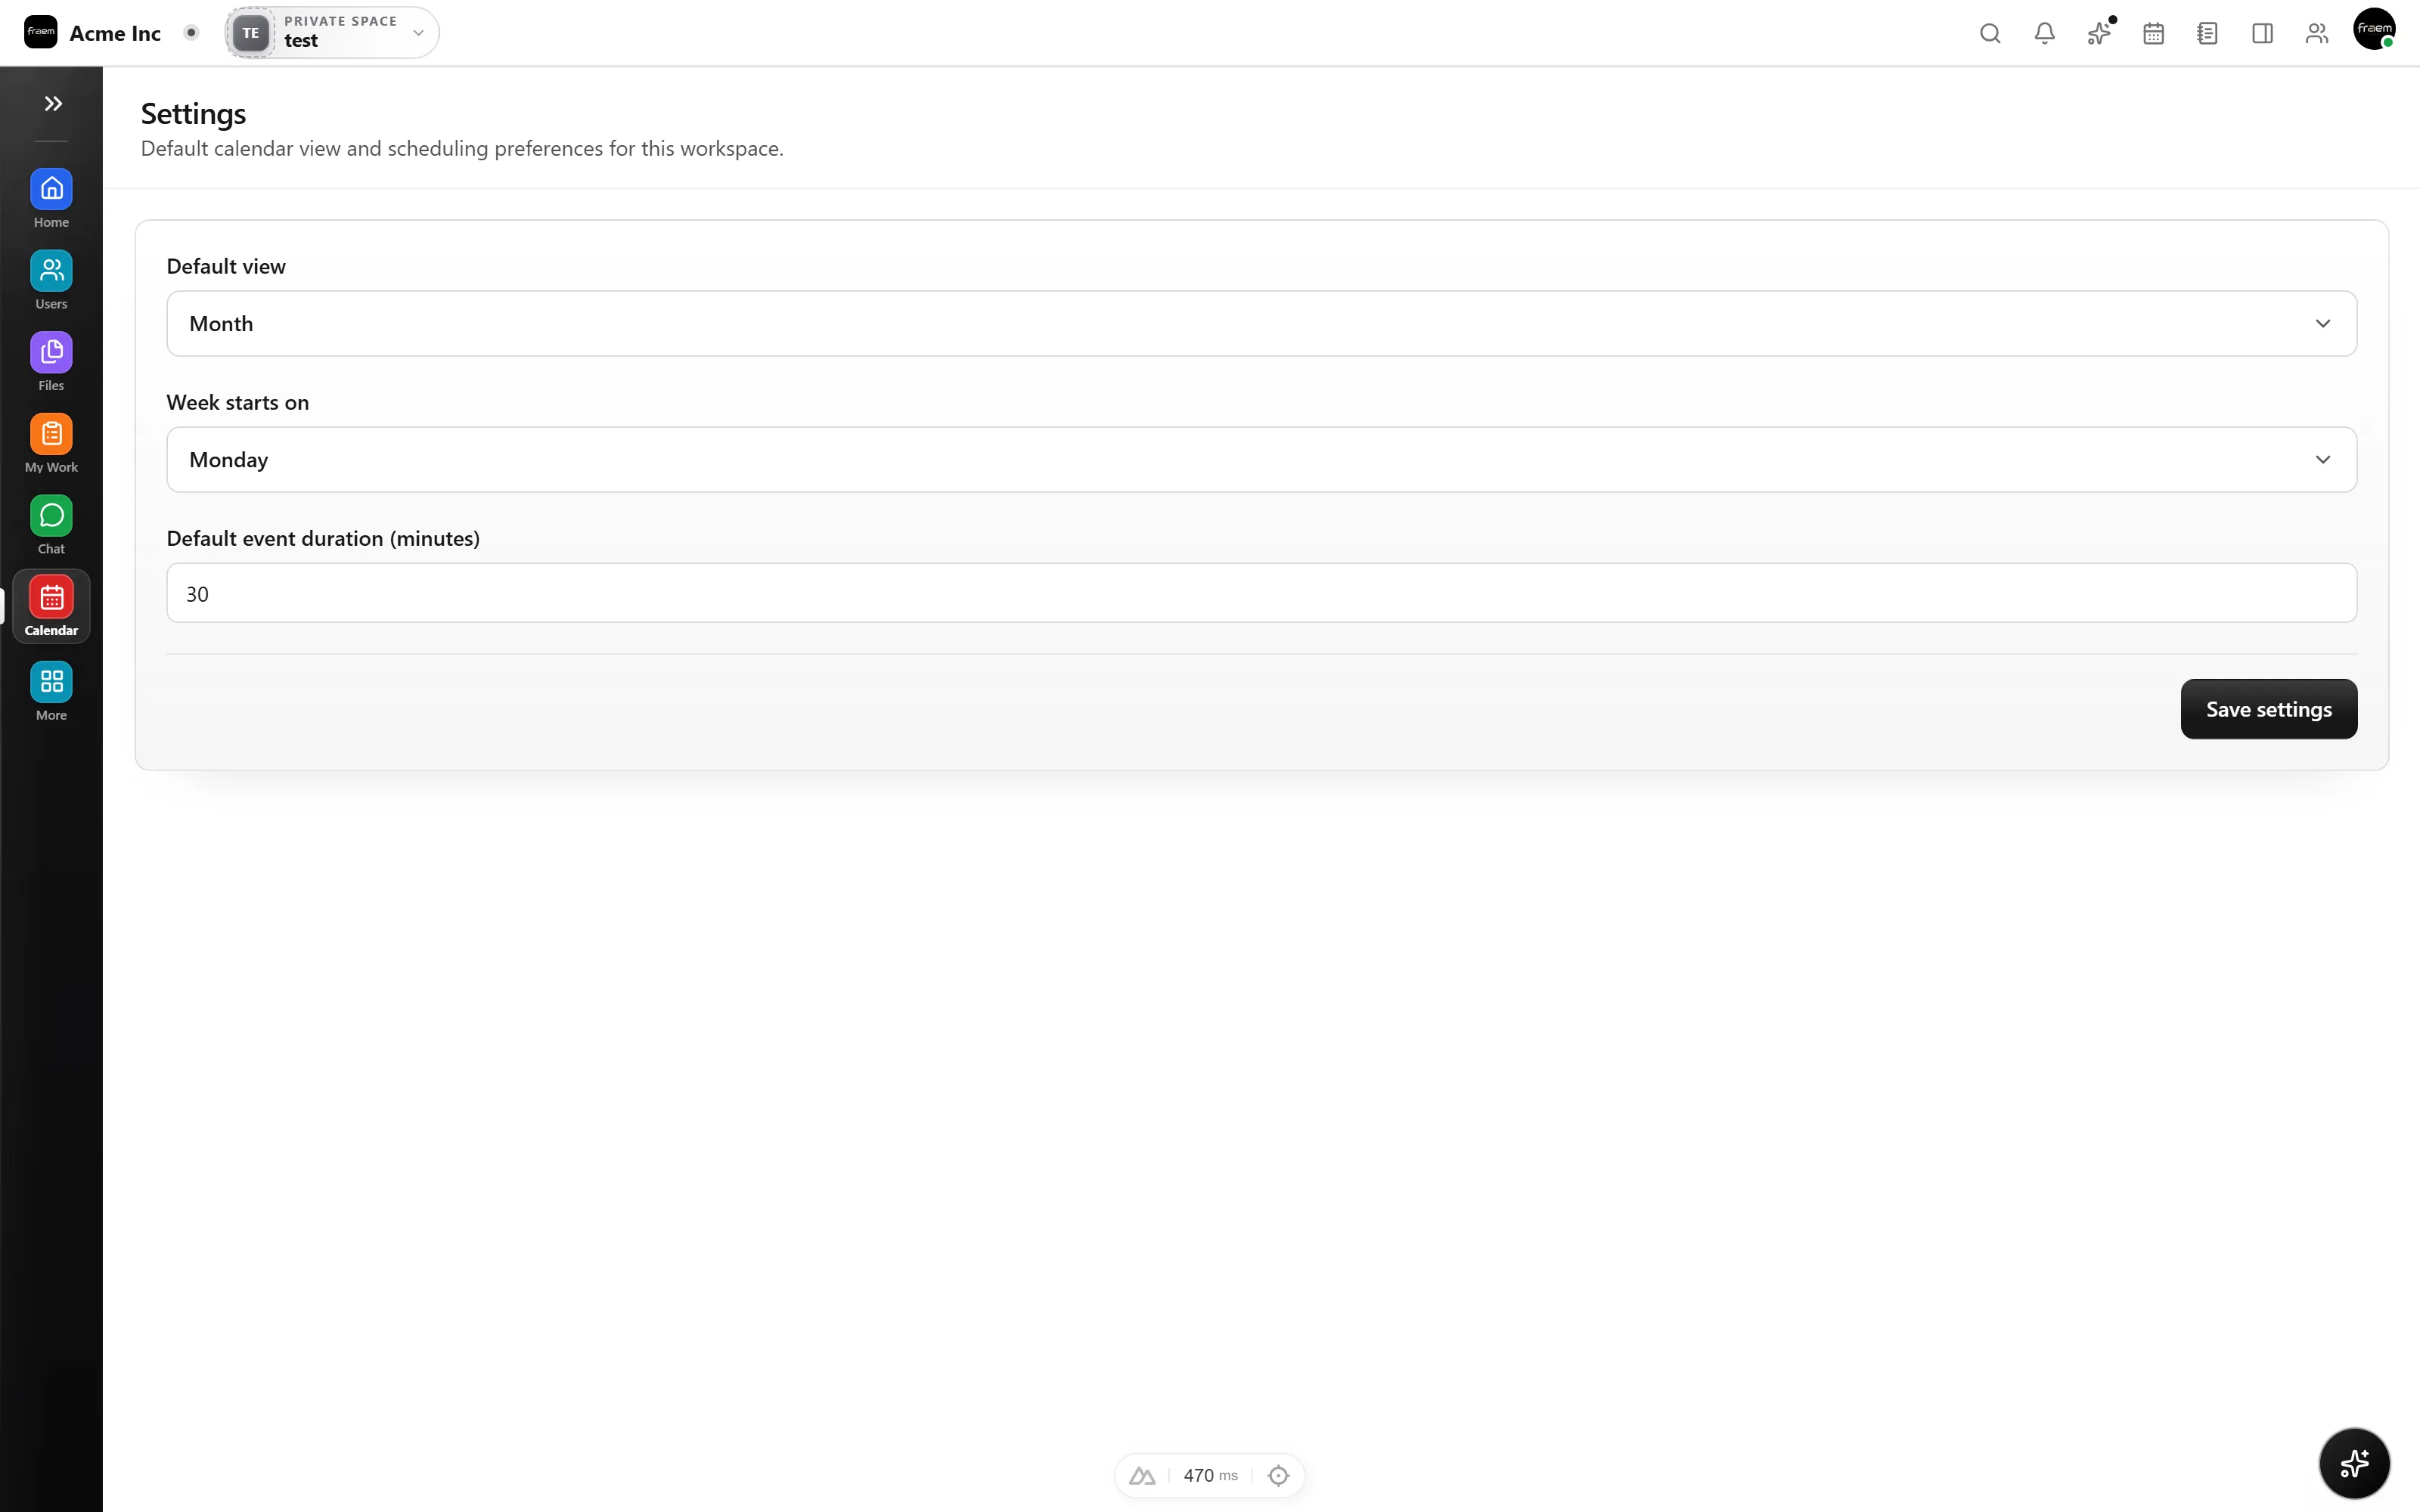The width and height of the screenshot is (2420, 1512).
Task: Expand the sidebar with double chevron
Action: 53,104
